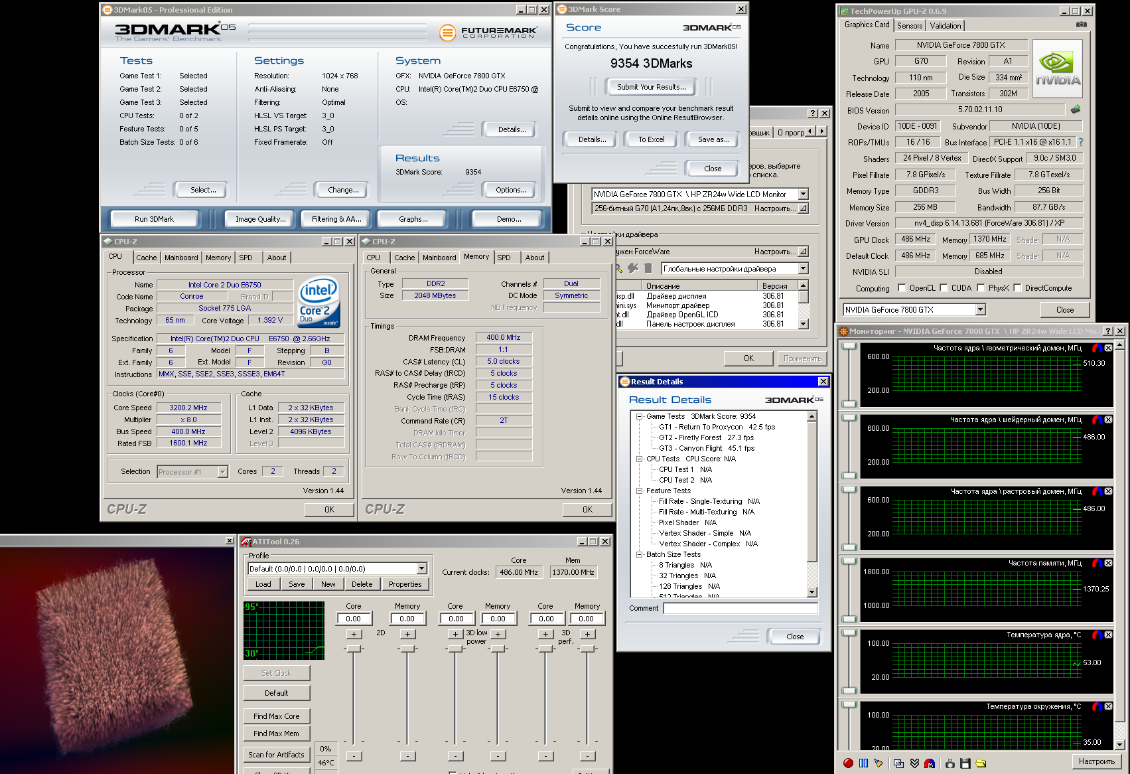
Task: Click the broom clear-history icon in monitoring
Action: [879, 763]
